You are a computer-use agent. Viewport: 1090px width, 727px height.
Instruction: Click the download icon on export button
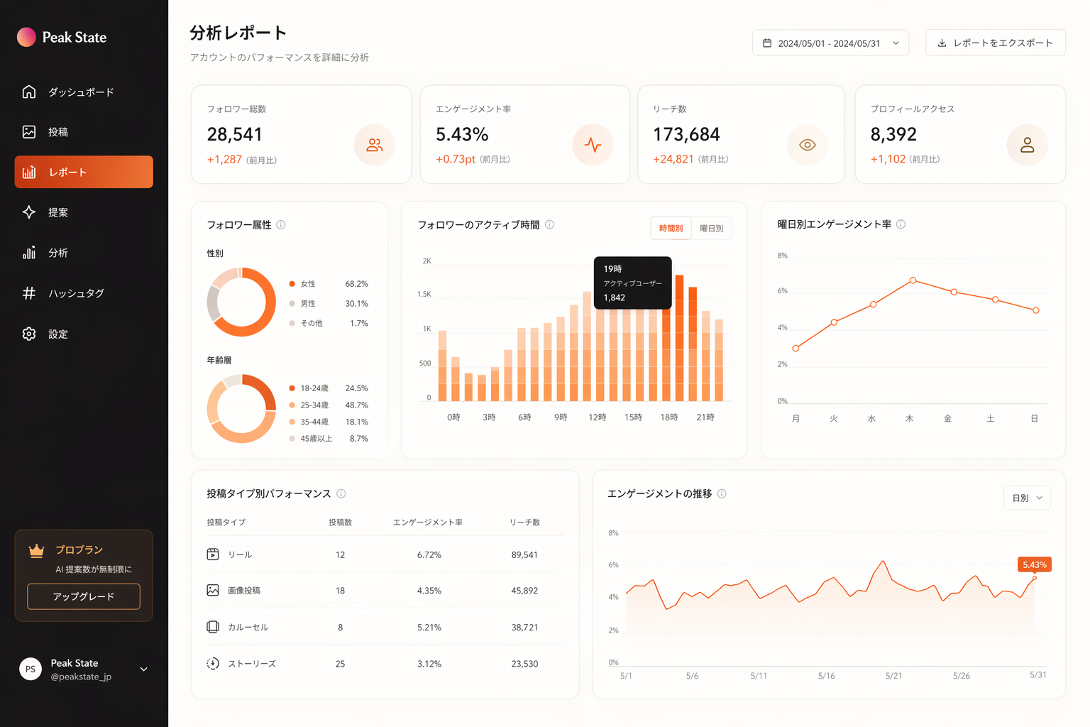point(942,43)
